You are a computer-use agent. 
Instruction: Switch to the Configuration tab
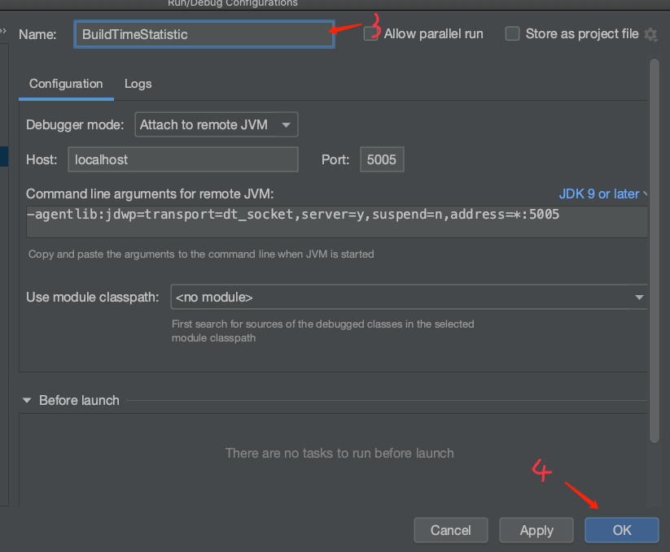tap(66, 84)
